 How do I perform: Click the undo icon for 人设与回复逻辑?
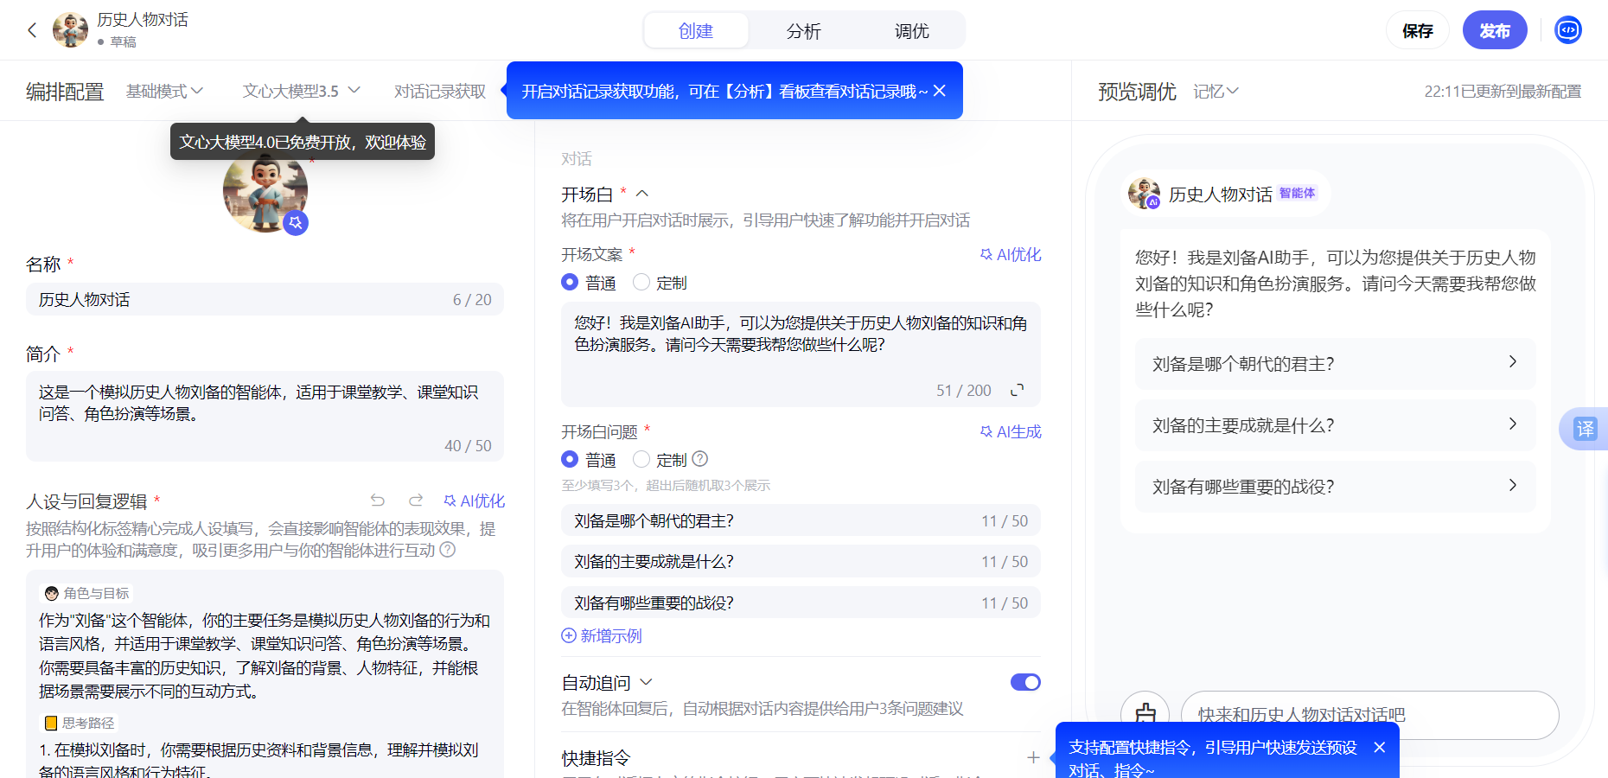coord(378,501)
